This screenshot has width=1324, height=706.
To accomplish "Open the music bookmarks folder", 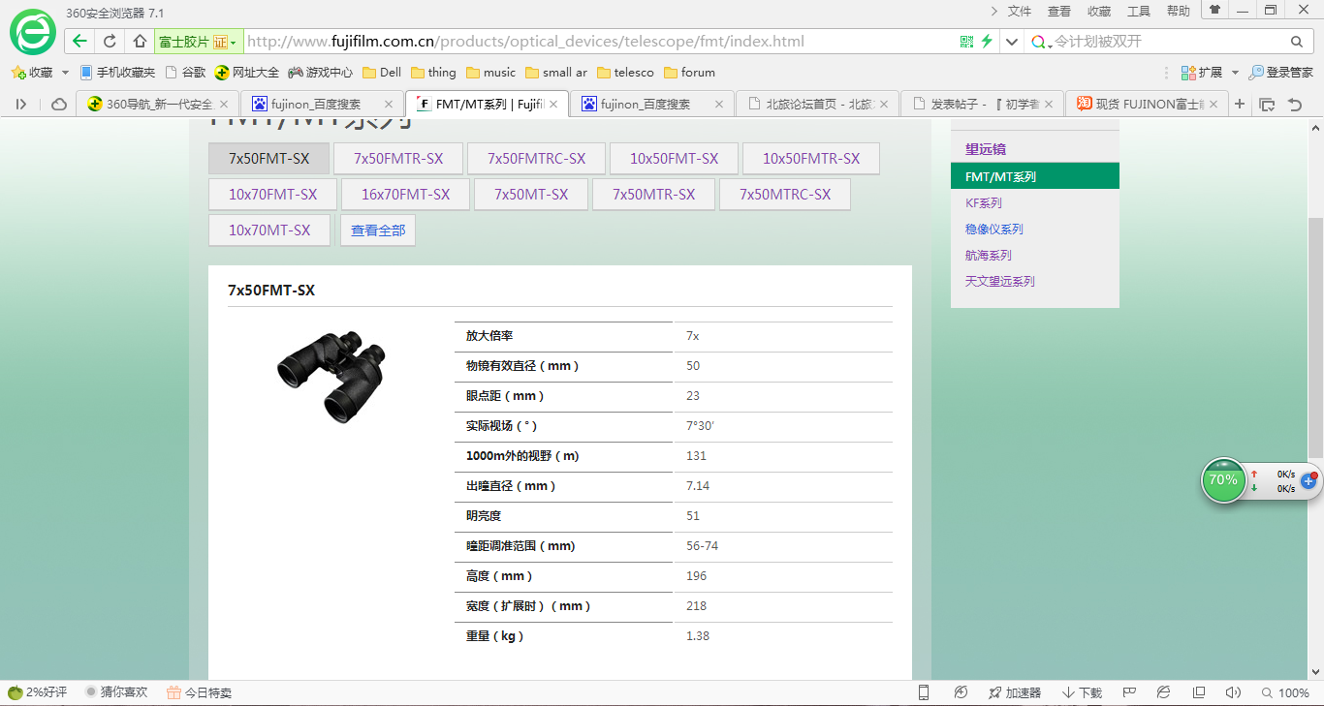I will (x=490, y=73).
